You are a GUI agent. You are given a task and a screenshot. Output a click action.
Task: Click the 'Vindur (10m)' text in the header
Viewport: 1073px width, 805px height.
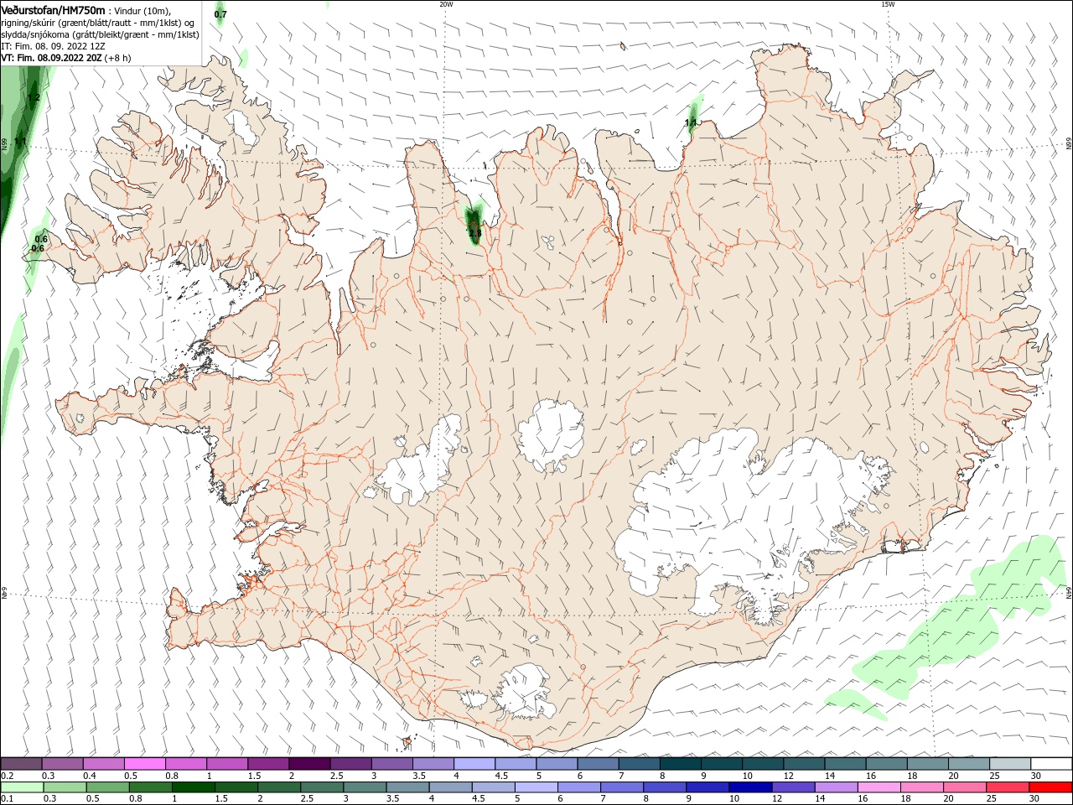point(141,11)
